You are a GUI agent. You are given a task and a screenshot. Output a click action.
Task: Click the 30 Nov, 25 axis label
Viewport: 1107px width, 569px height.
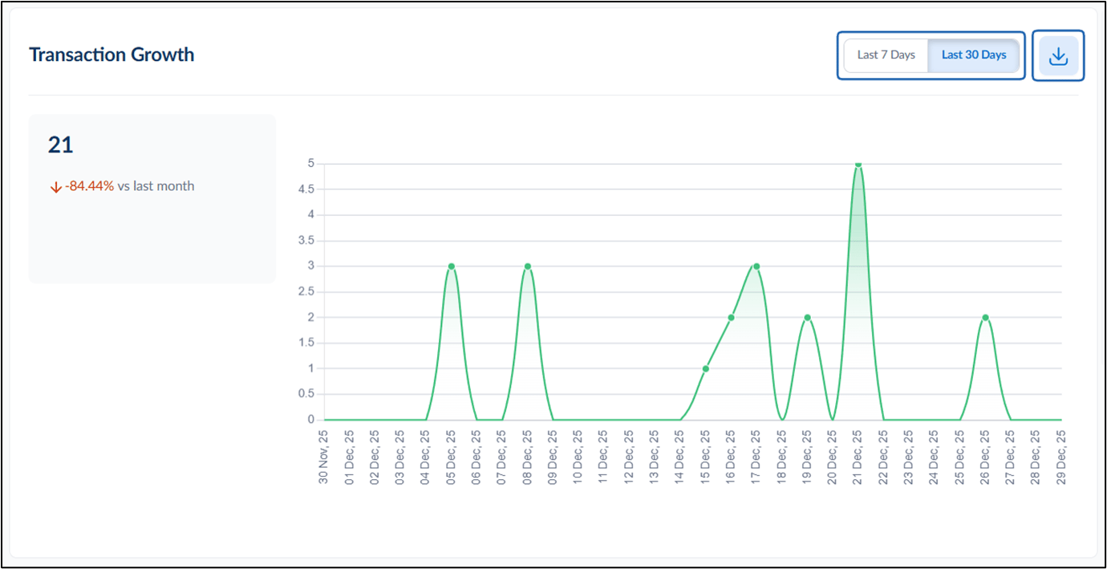pos(323,457)
